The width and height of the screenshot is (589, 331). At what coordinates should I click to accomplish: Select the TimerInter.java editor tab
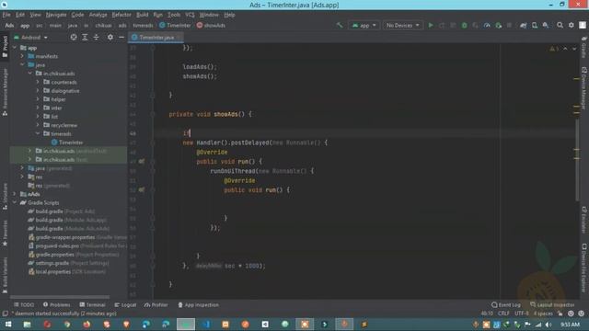click(x=156, y=37)
